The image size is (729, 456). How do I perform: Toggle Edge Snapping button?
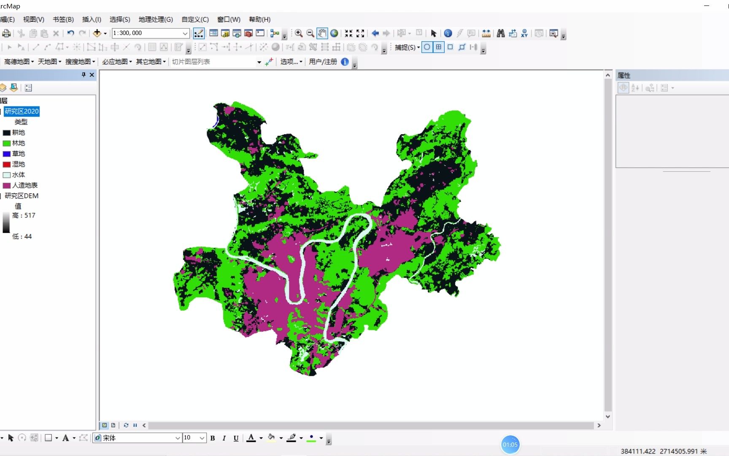point(462,47)
